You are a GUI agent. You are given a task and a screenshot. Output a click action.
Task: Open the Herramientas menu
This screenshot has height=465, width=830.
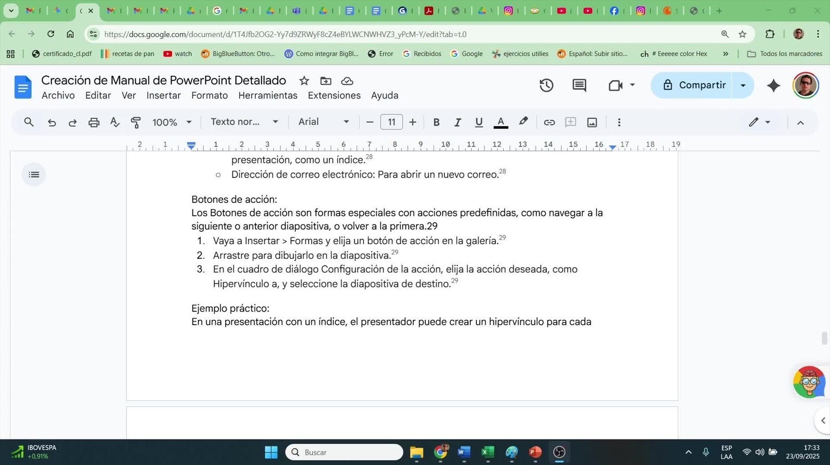[267, 95]
